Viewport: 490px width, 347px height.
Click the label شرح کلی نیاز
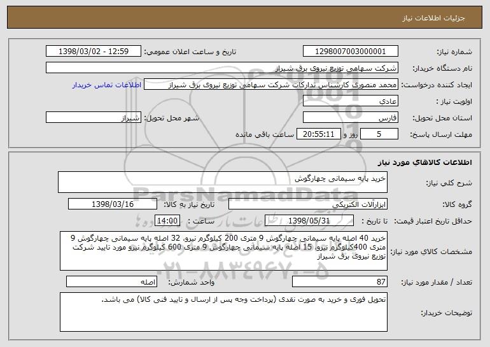point(449,183)
